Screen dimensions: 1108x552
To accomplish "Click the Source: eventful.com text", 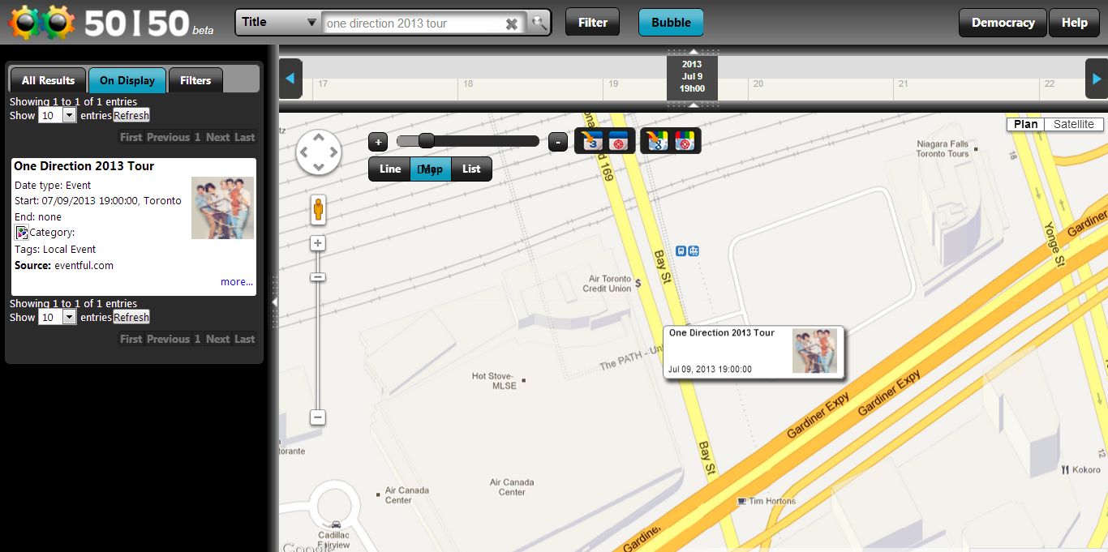I will tap(64, 265).
